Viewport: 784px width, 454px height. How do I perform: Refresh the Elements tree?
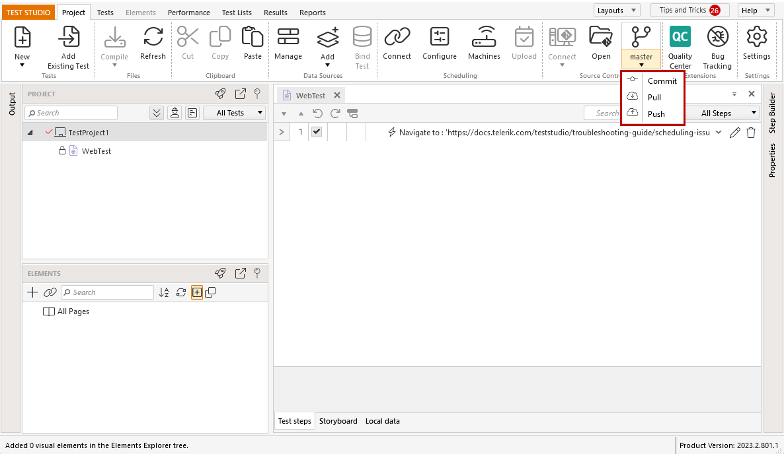[181, 292]
